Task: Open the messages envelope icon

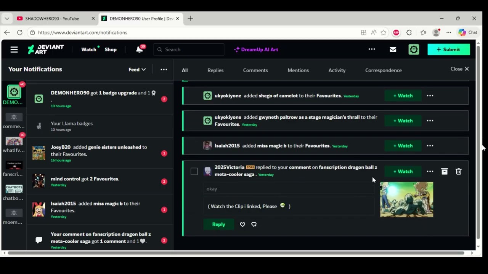Action: point(393,49)
